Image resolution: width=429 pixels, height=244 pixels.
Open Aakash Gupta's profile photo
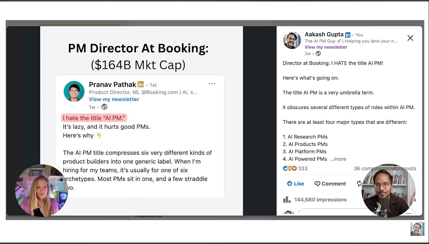pyautogui.click(x=292, y=40)
